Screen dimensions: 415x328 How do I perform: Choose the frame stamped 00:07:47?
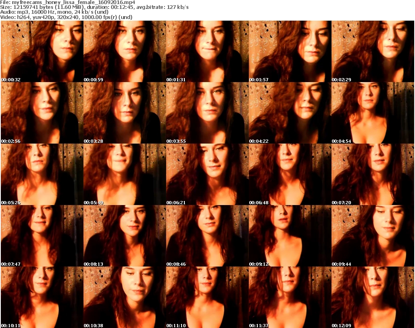pyautogui.click(x=42, y=236)
